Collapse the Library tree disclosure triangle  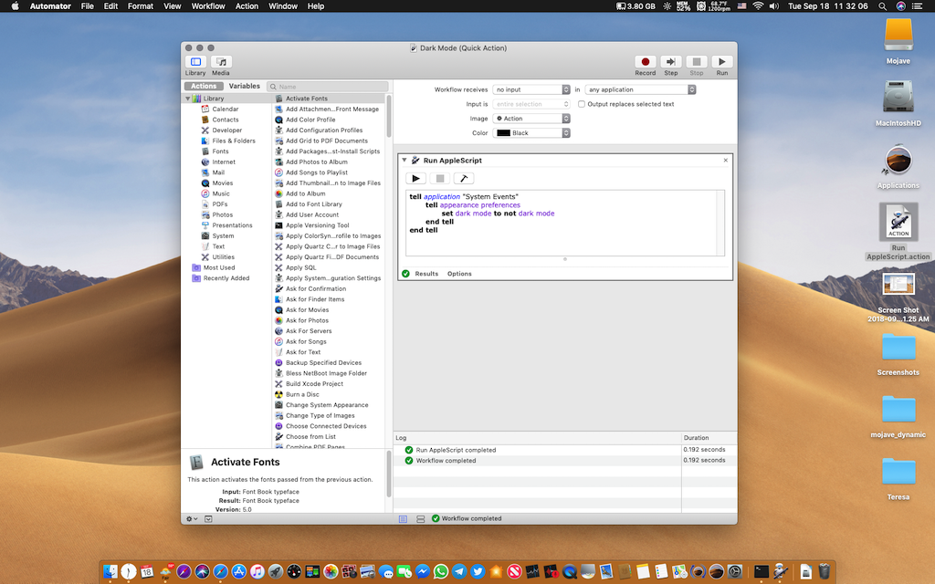click(188, 99)
